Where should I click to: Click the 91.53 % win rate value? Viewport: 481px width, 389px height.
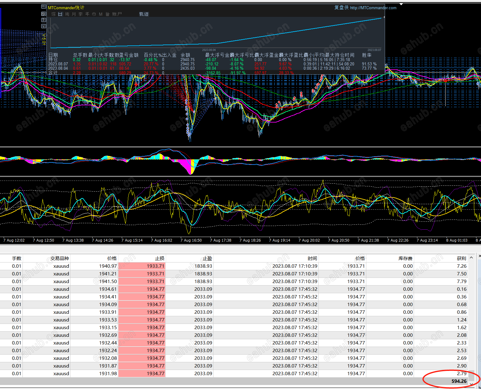point(369,64)
